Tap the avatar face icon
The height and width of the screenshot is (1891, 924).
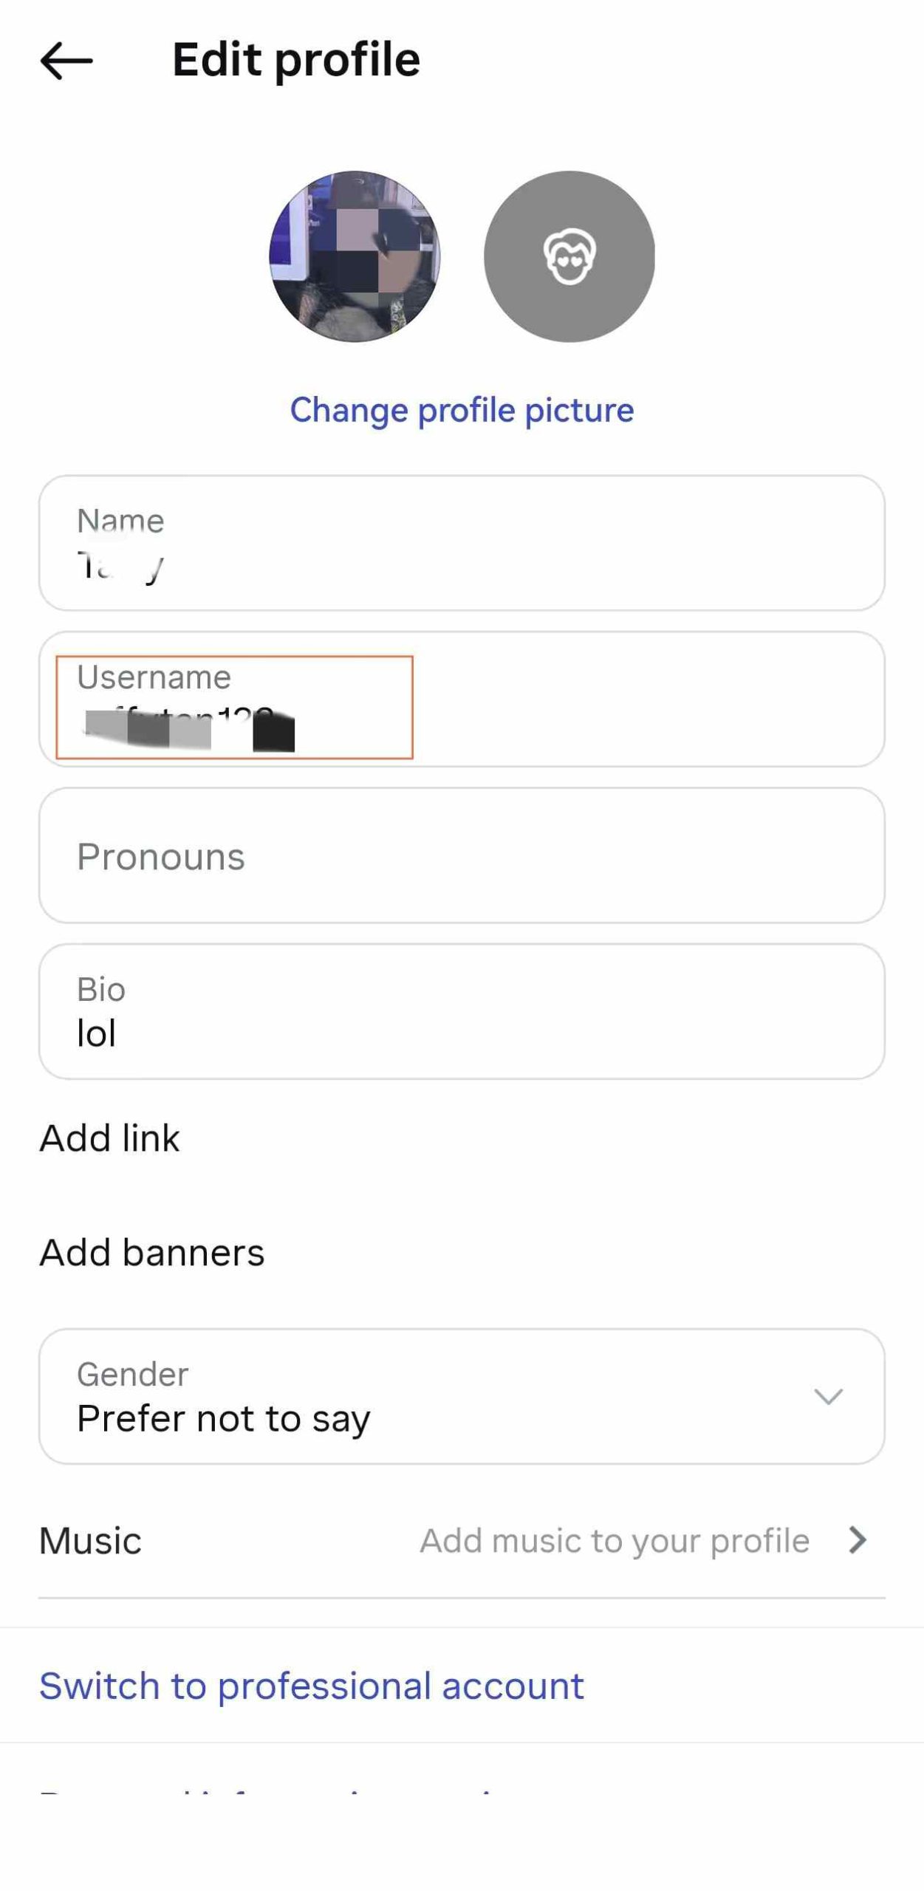click(569, 256)
